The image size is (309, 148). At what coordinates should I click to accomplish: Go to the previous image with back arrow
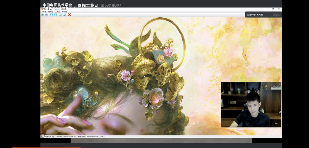[42, 15]
